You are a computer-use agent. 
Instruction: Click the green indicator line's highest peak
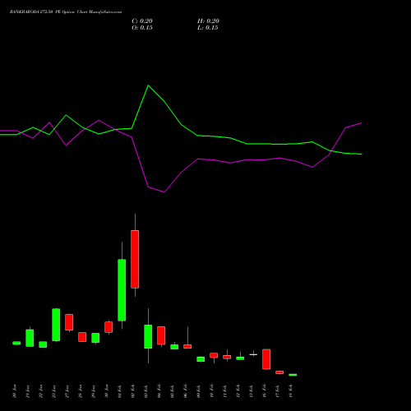point(148,85)
